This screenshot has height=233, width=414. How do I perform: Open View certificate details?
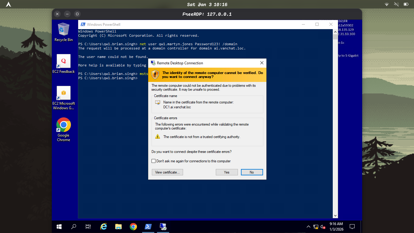(167, 172)
